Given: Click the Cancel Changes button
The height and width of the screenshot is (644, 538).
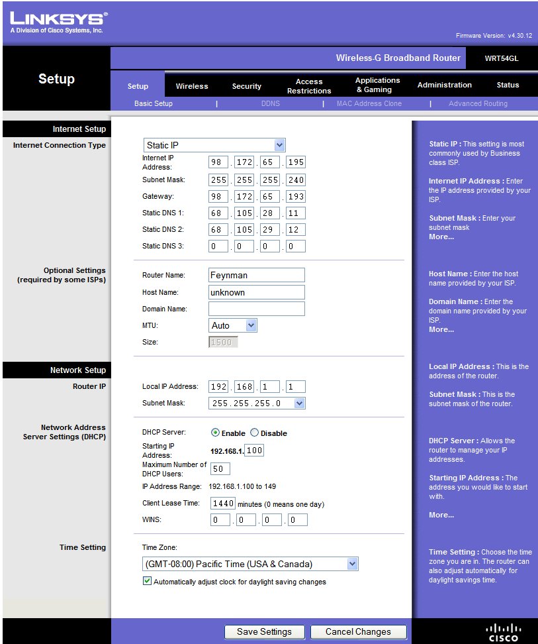Looking at the screenshot, I should coord(358,631).
